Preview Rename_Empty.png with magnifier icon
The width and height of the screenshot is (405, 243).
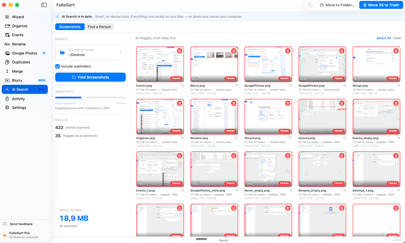point(345,191)
